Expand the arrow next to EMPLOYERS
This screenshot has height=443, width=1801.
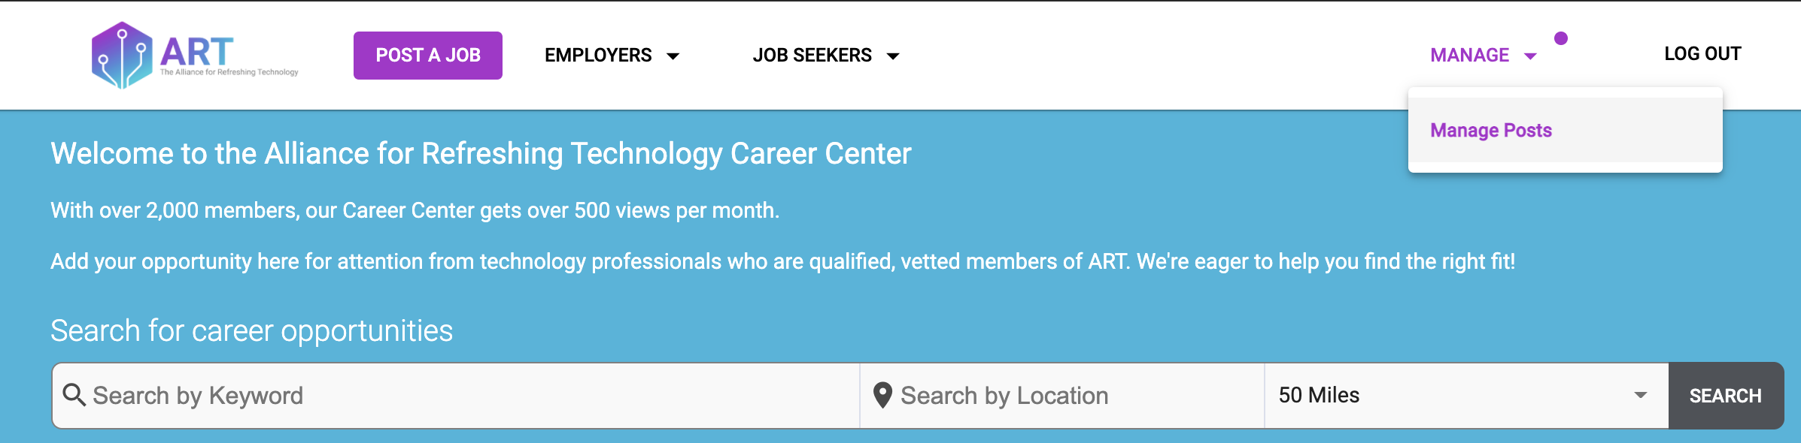[x=673, y=56]
